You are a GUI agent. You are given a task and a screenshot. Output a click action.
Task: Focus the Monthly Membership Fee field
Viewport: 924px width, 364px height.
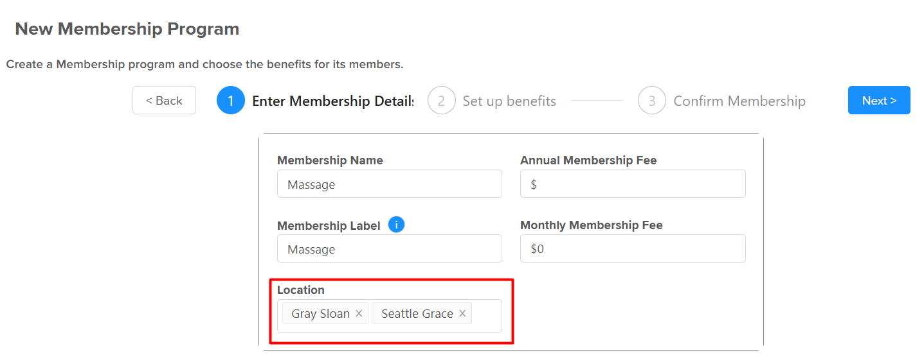click(633, 248)
